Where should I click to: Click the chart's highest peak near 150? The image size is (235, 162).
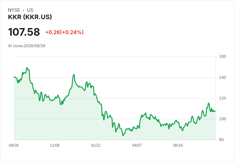pos(27,68)
